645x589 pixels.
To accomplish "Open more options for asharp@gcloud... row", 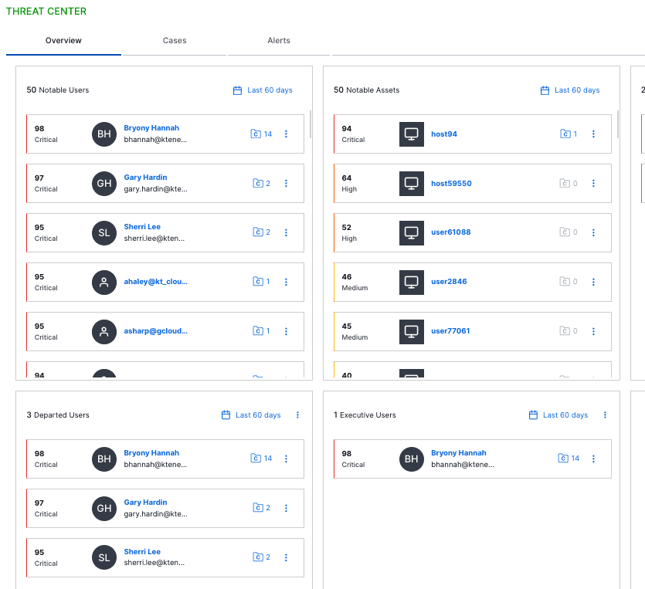I will point(286,331).
